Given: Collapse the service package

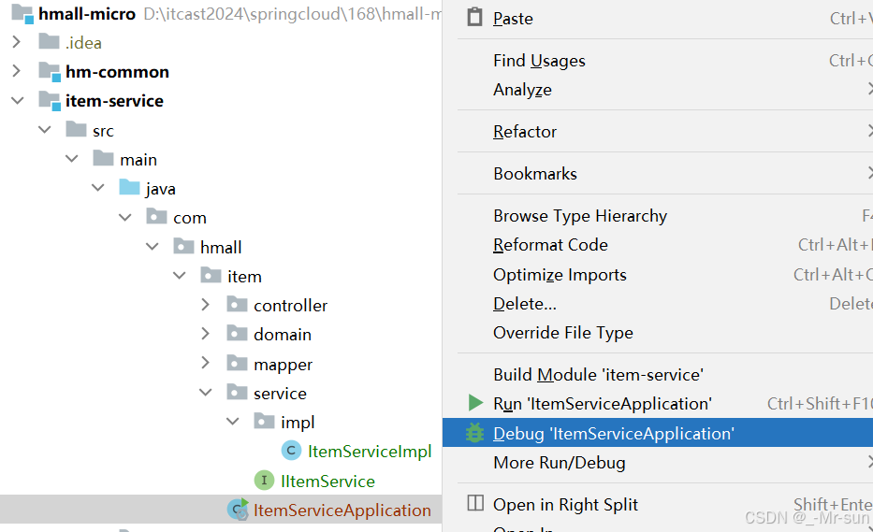Looking at the screenshot, I should point(206,393).
